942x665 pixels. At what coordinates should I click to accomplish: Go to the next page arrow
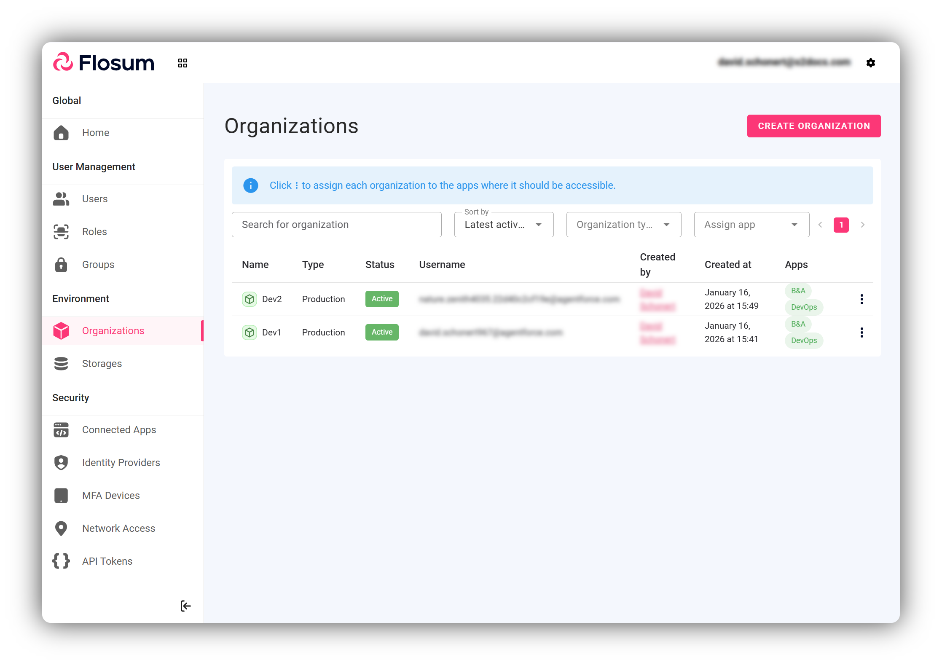[863, 225]
